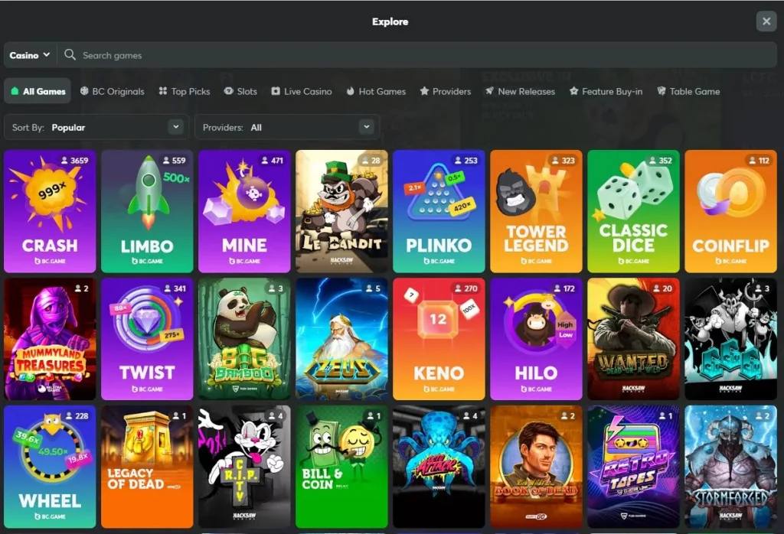
Task: Click the search magnifier icon
Action: click(70, 55)
